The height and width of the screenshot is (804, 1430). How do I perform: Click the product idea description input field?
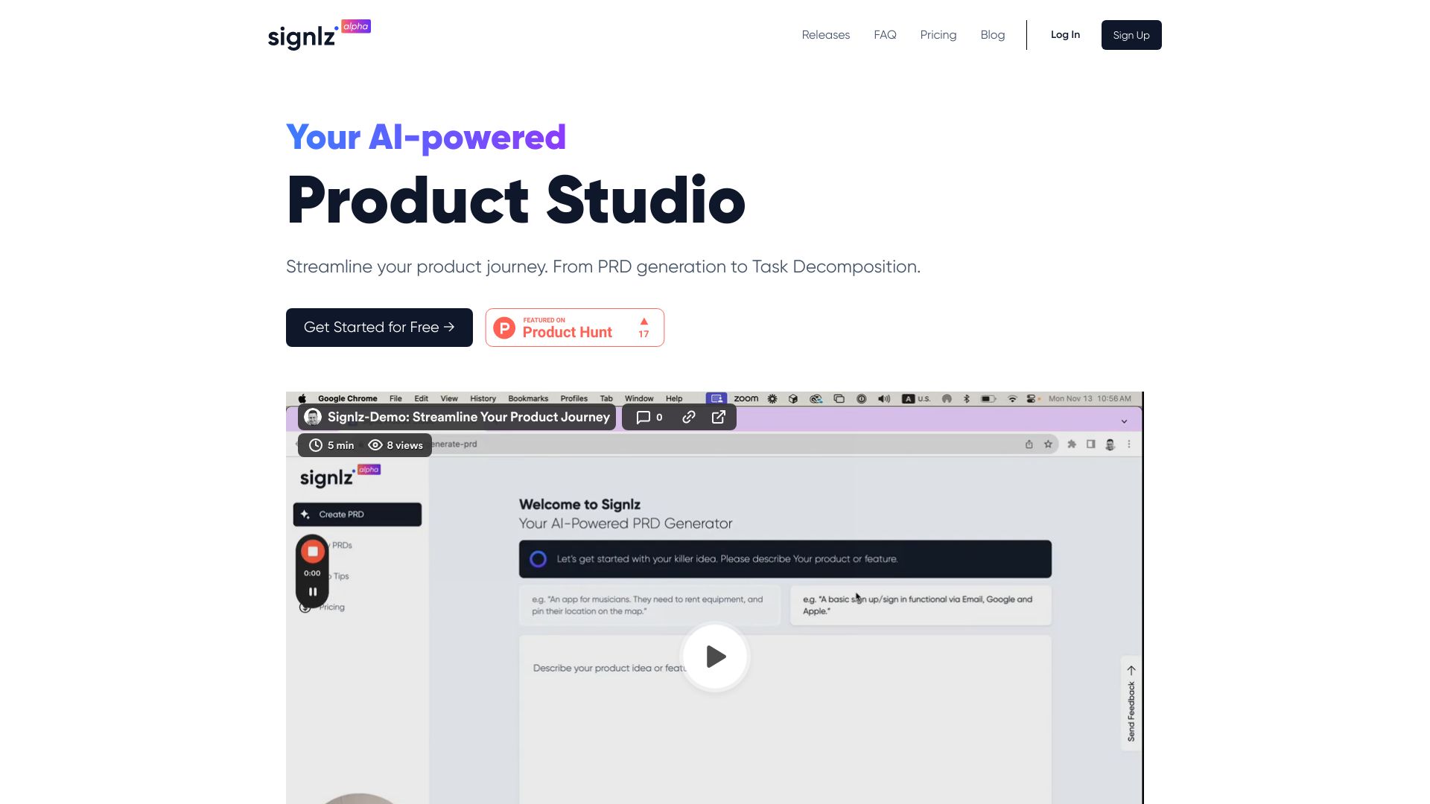point(785,668)
